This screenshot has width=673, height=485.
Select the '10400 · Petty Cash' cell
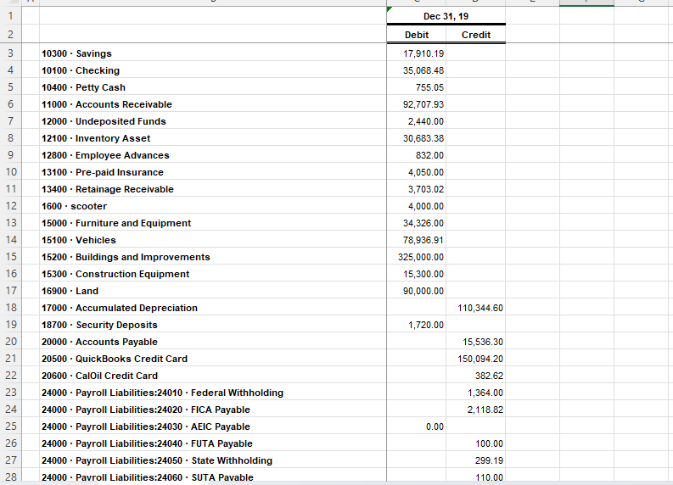213,87
